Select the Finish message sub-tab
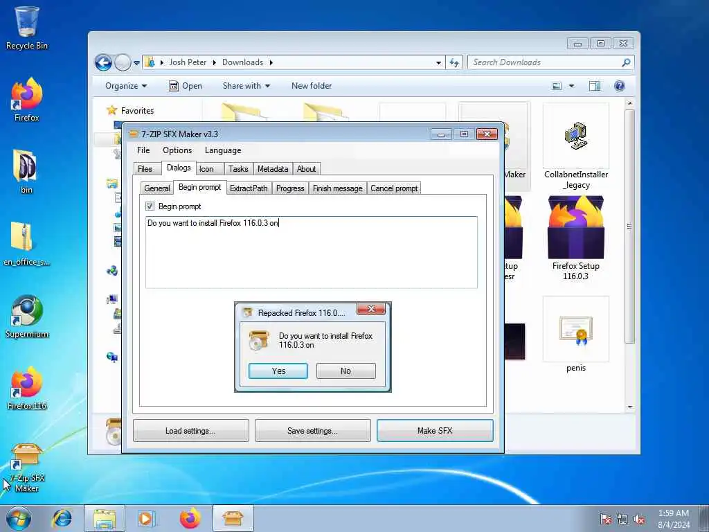Viewport: 709px width, 532px height. (x=338, y=188)
